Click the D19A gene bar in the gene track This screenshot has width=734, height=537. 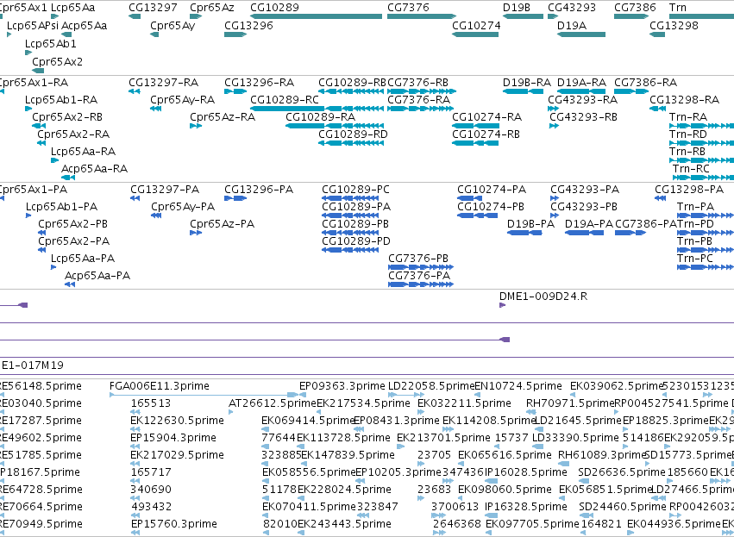coord(581,34)
